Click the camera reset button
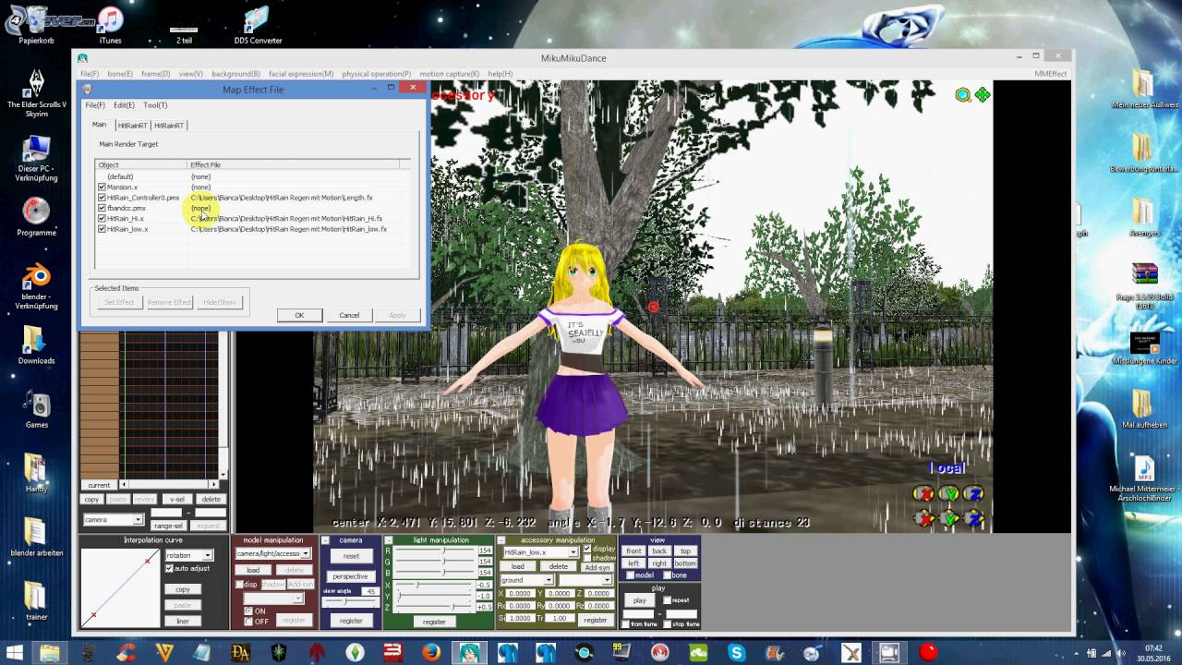 351,556
